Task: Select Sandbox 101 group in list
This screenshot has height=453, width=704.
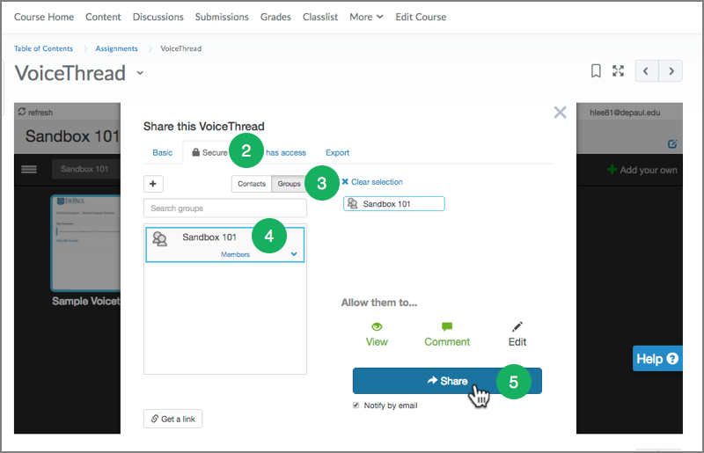Action: tap(225, 245)
